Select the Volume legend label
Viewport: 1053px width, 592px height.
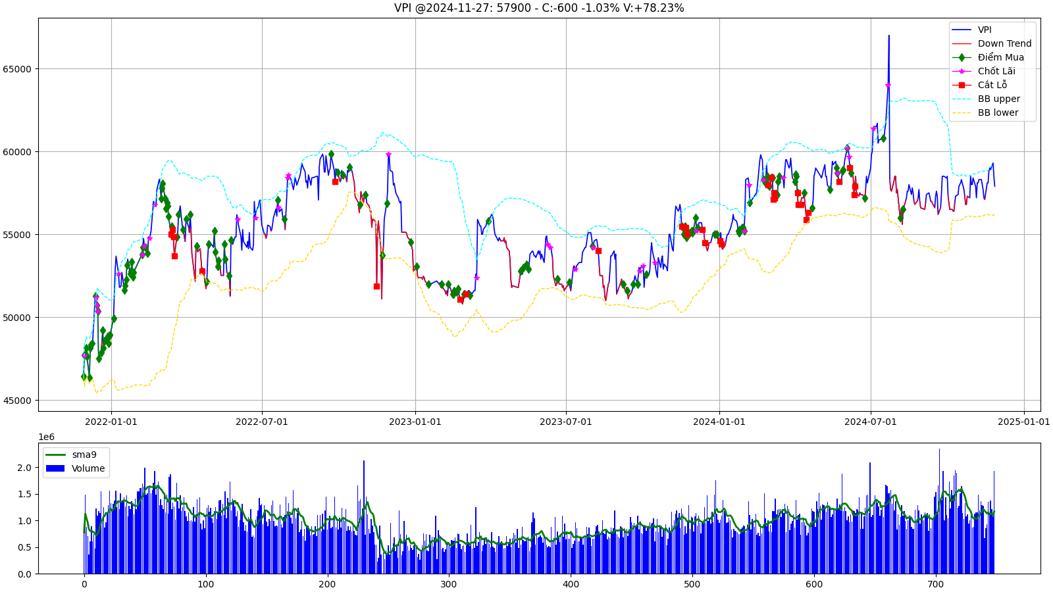coord(88,468)
